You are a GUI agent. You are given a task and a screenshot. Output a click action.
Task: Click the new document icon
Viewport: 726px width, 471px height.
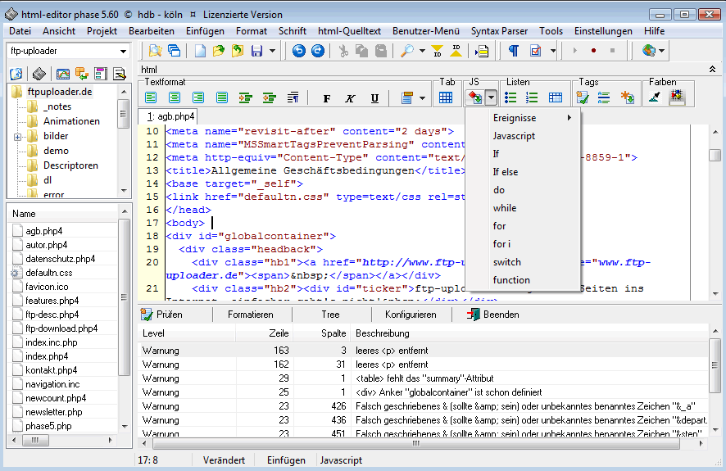(x=199, y=51)
